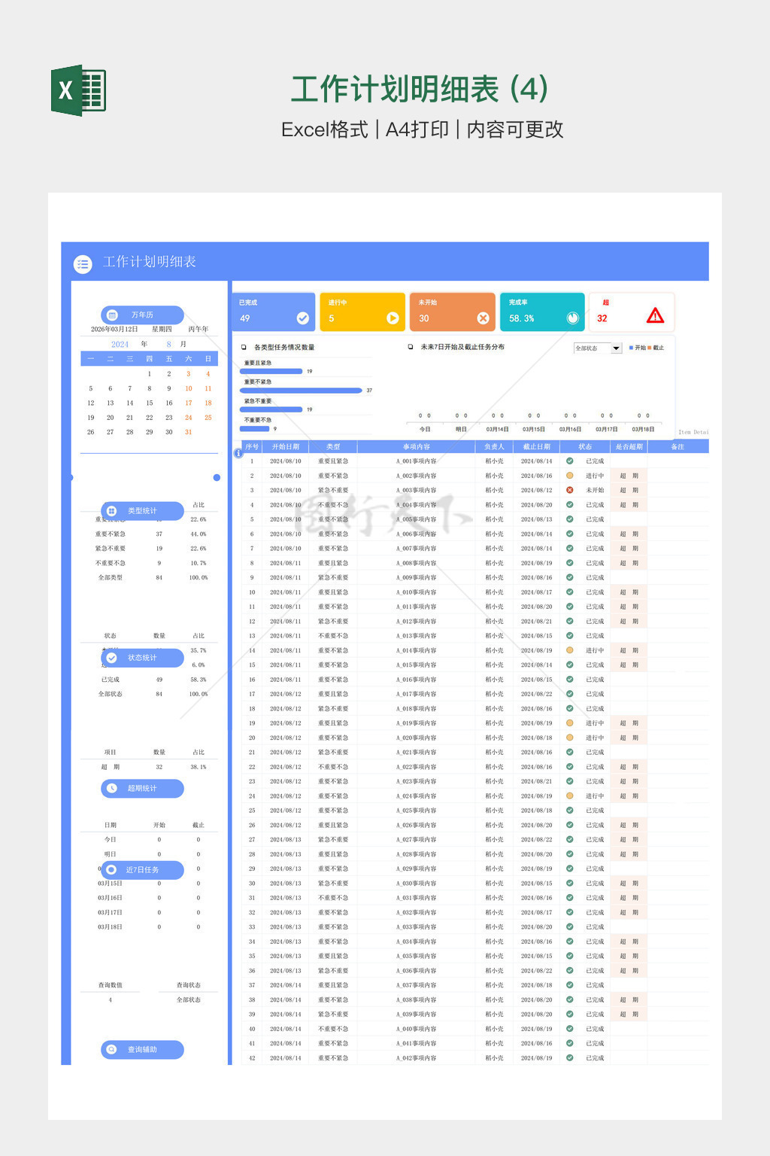The height and width of the screenshot is (1156, 770).
Task: Click the blue info icon beside 序号 header
Action: click(x=238, y=453)
